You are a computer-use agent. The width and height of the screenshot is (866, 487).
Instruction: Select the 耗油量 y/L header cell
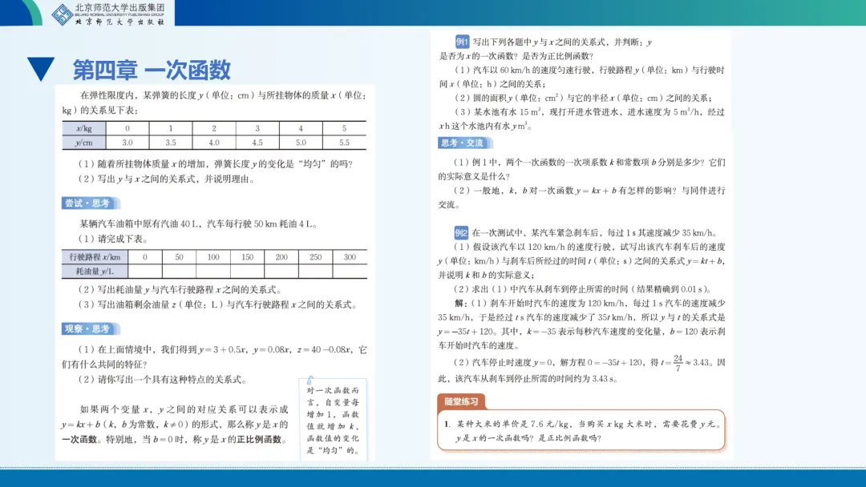(x=95, y=272)
